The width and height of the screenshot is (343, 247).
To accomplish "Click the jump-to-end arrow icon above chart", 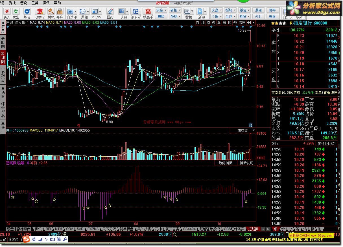I will [x=249, y=23].
